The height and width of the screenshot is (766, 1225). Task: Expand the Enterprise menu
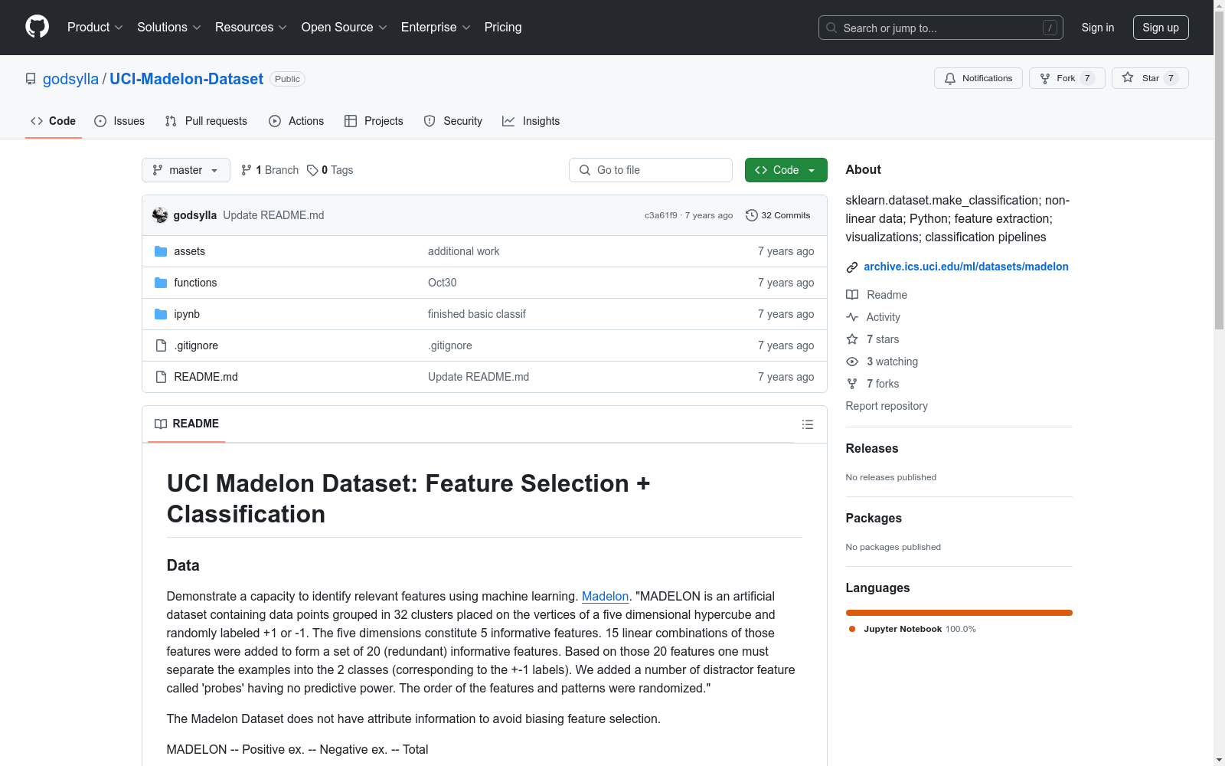point(436,28)
